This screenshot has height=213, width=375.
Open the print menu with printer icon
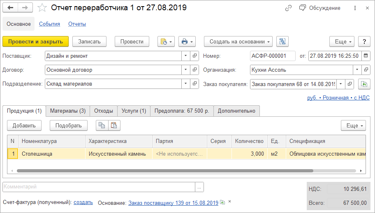click(x=187, y=41)
